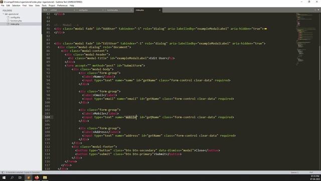Open the Tools menu

[x=44, y=6]
